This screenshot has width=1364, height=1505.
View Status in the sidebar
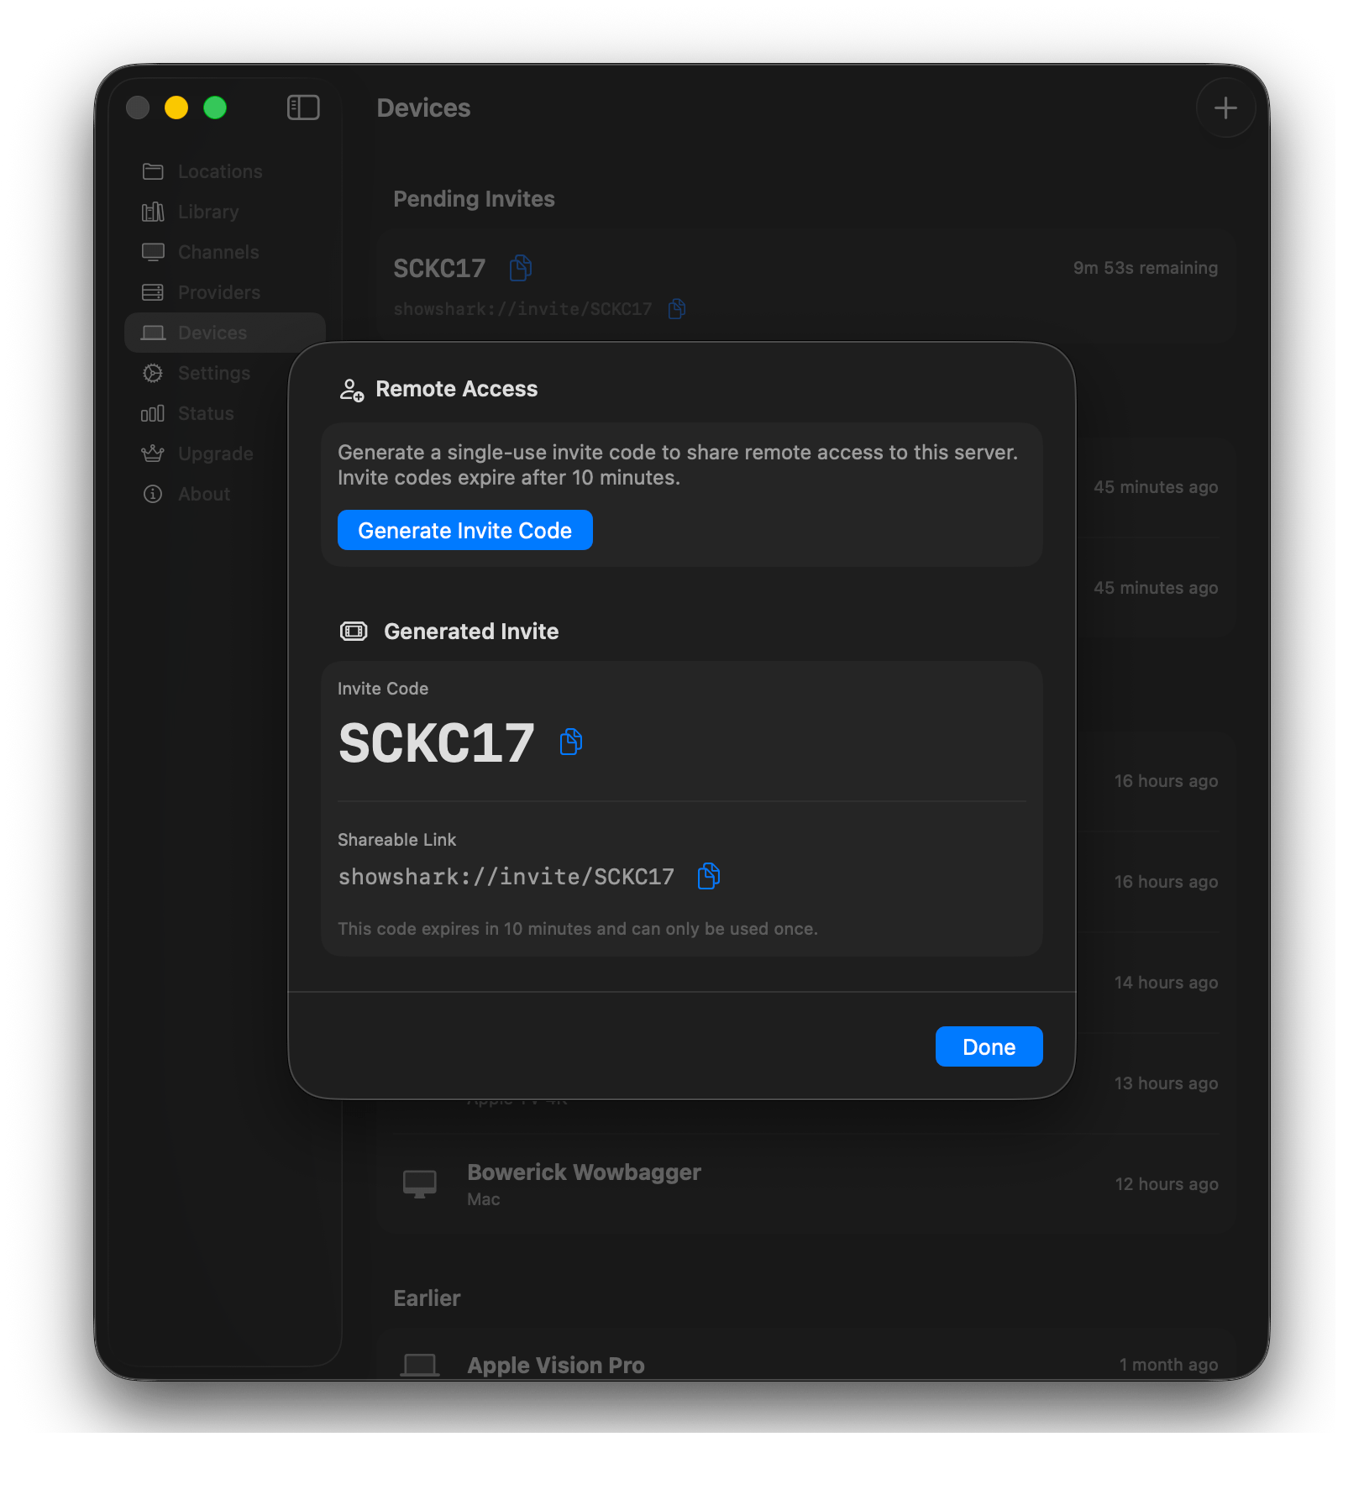tap(206, 413)
